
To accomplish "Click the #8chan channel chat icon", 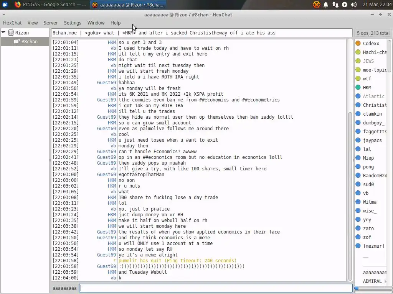I will [17, 41].
